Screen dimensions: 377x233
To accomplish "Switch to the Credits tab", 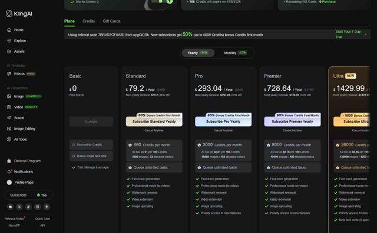I will [89, 21].
